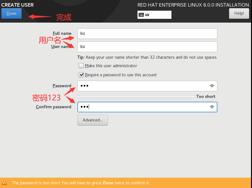252x188 pixels.
Task: Click the password too short warning message
Action: pos(81,183)
